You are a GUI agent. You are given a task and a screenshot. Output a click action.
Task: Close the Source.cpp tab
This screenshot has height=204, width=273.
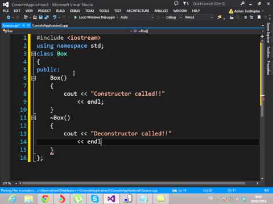(x=28, y=25)
